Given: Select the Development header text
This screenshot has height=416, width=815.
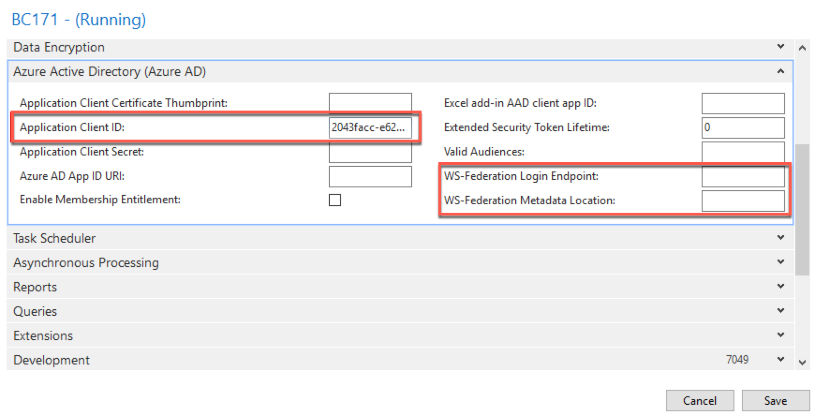Looking at the screenshot, I should (x=52, y=360).
